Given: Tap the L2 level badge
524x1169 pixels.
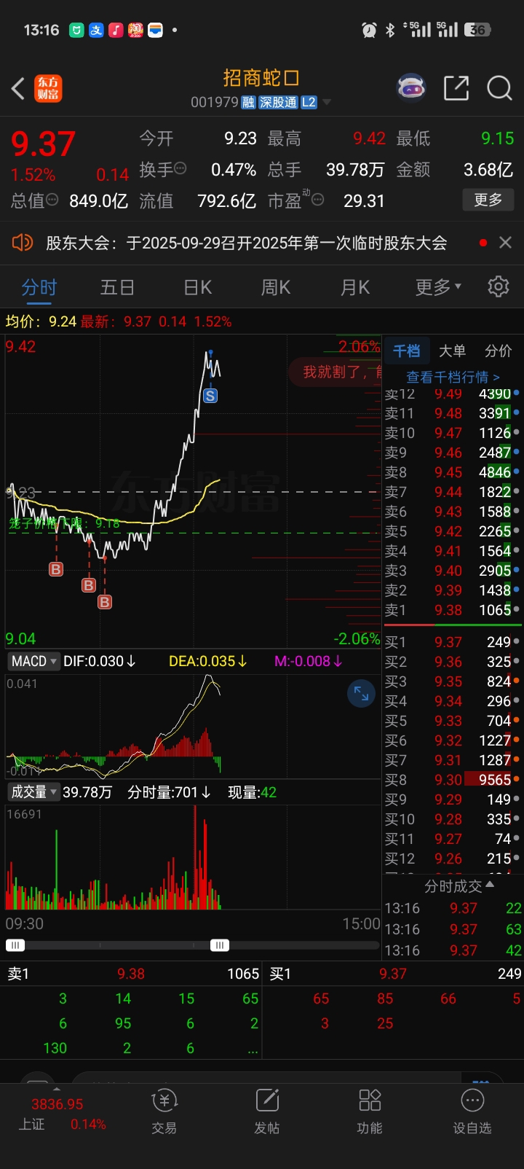Looking at the screenshot, I should [309, 102].
